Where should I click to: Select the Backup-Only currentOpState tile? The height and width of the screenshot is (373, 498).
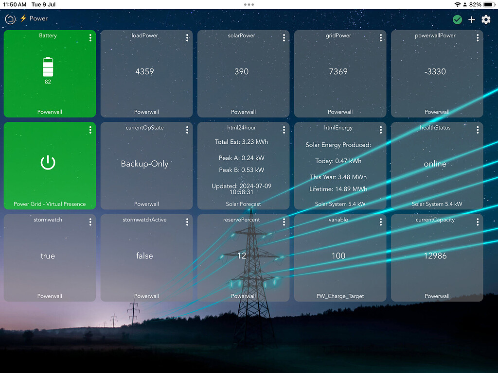pyautogui.click(x=146, y=165)
